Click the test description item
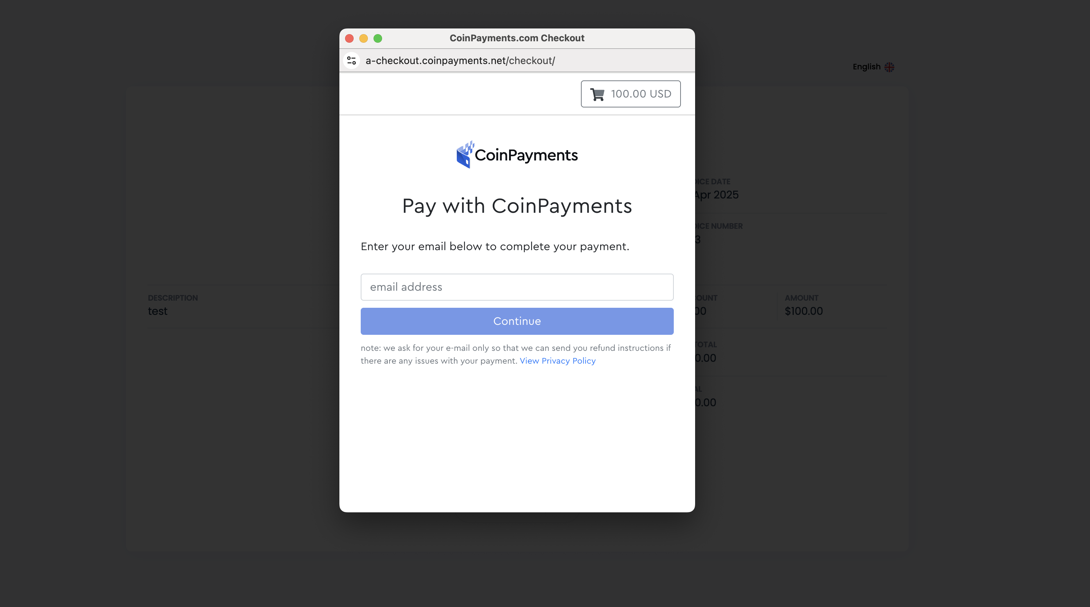 pyautogui.click(x=157, y=311)
